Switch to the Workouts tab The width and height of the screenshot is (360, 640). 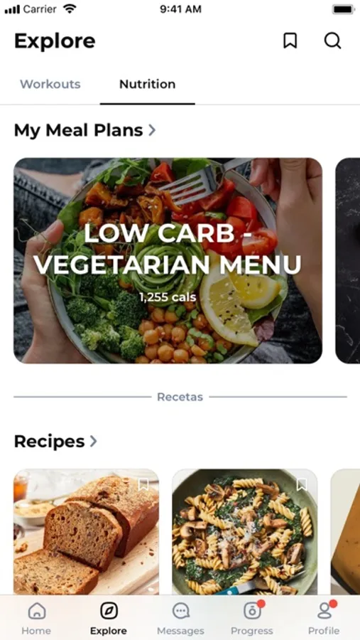50,84
